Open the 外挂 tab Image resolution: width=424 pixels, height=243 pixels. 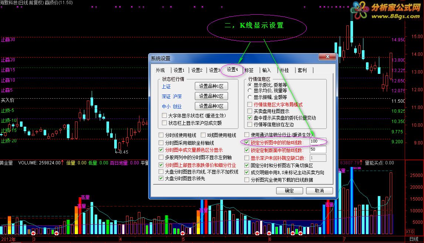284,70
